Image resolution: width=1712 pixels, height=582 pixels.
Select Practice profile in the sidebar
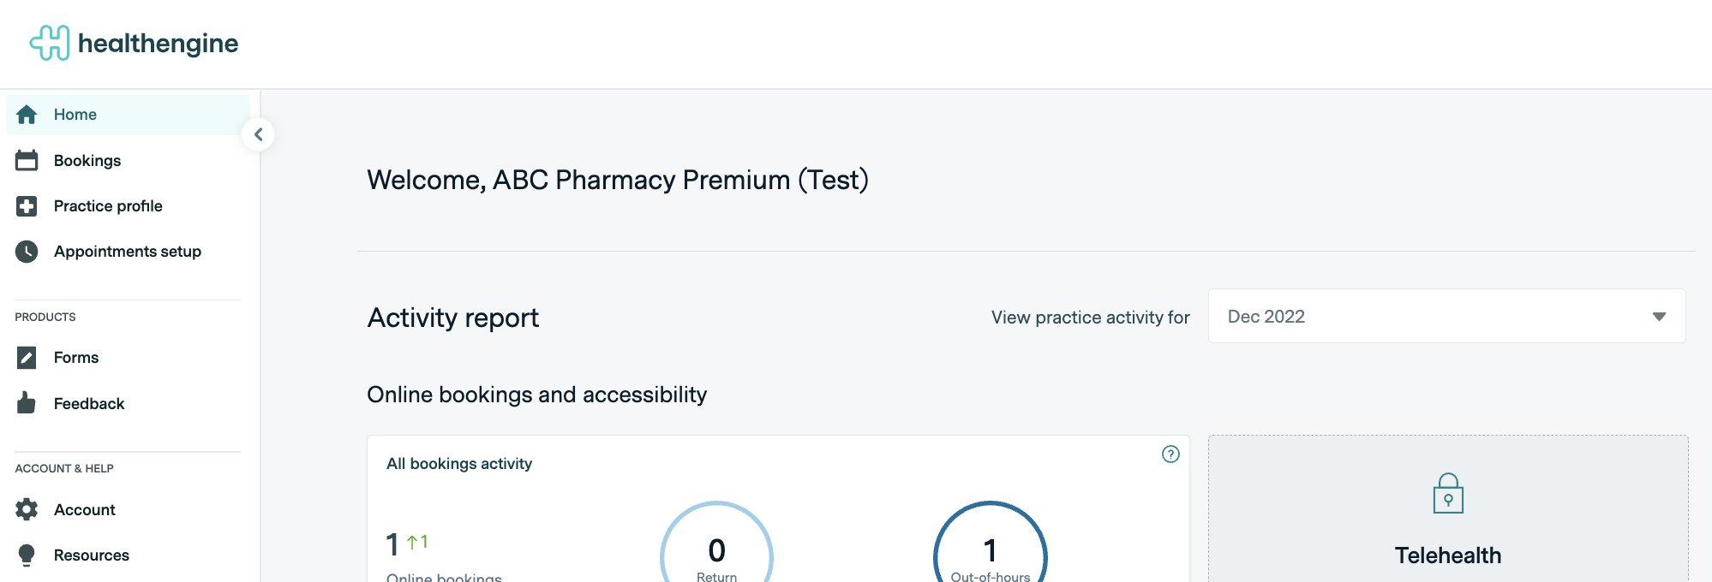click(108, 206)
